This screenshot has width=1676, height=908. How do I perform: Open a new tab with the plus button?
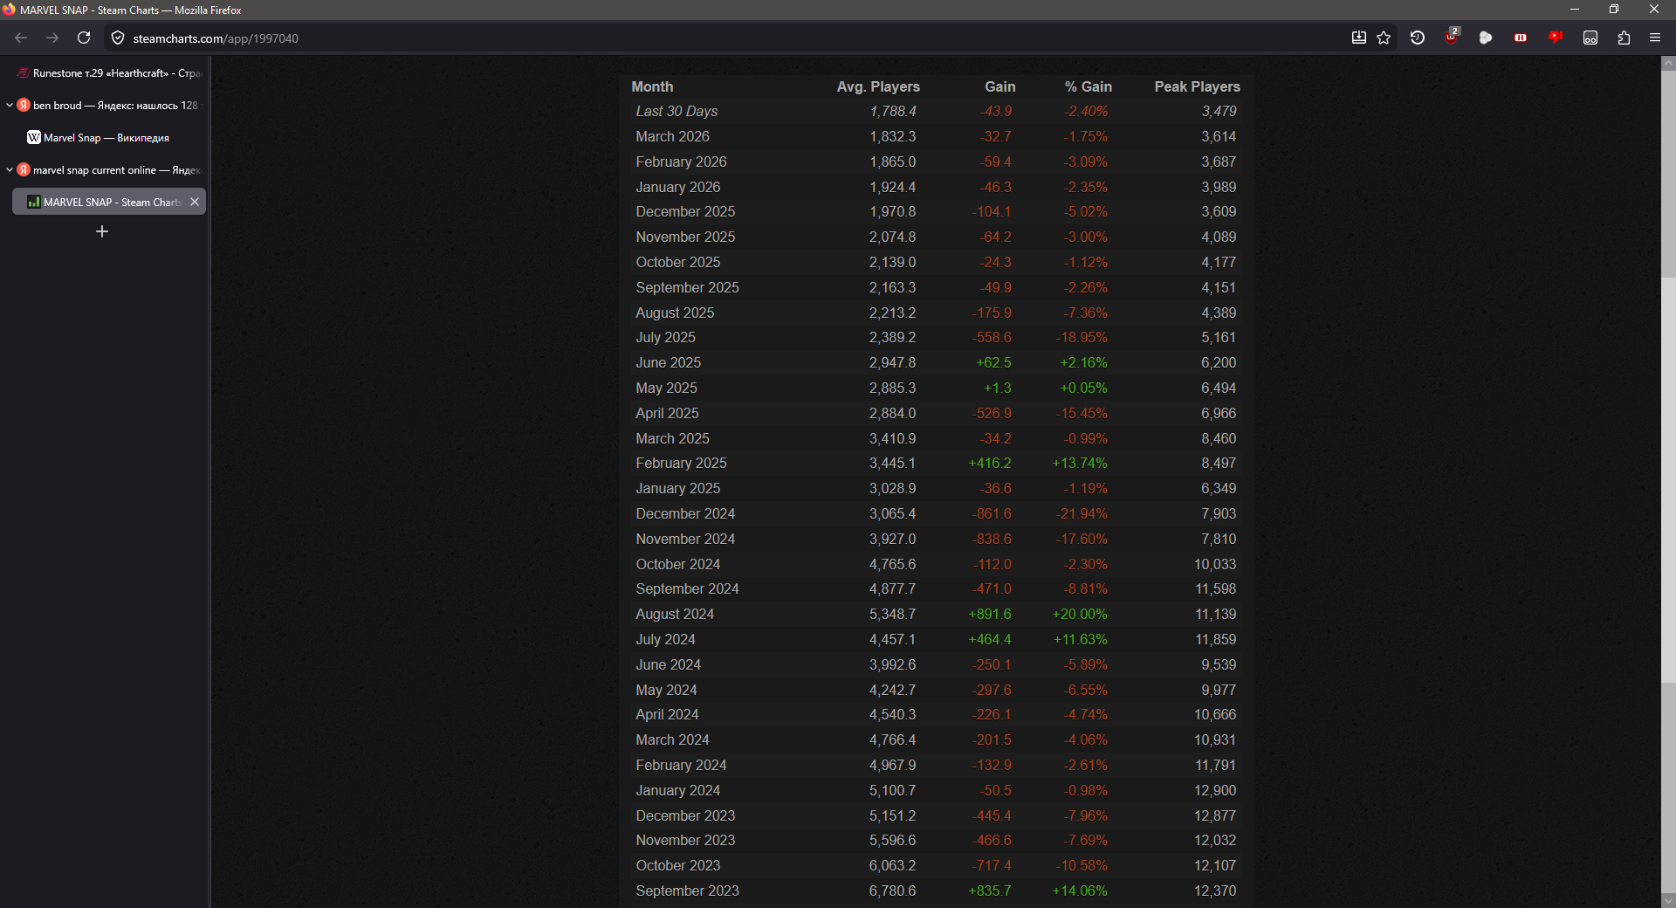[102, 231]
